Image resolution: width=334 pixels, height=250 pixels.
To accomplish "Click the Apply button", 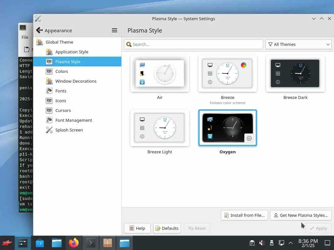I will [318, 228].
